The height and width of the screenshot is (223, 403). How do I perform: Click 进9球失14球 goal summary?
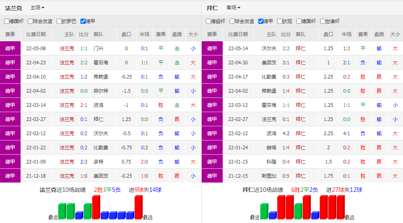(145, 190)
